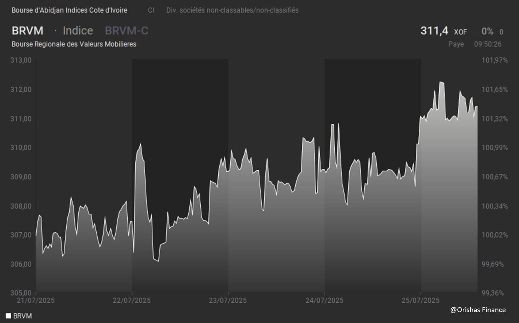This screenshot has height=323, width=519.
Task: Click the 23/07/2025 date axis label
Action: click(x=228, y=301)
